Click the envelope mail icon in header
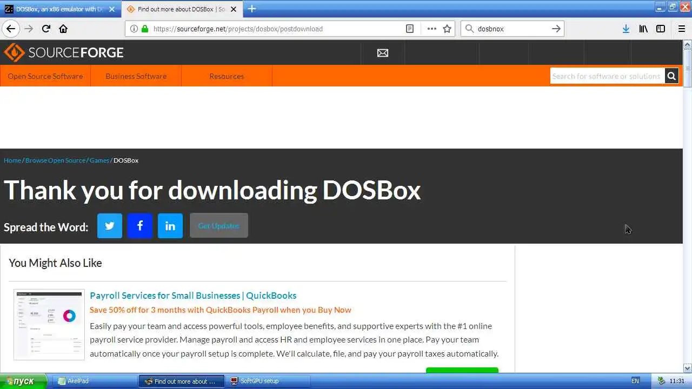The image size is (692, 389). (383, 52)
